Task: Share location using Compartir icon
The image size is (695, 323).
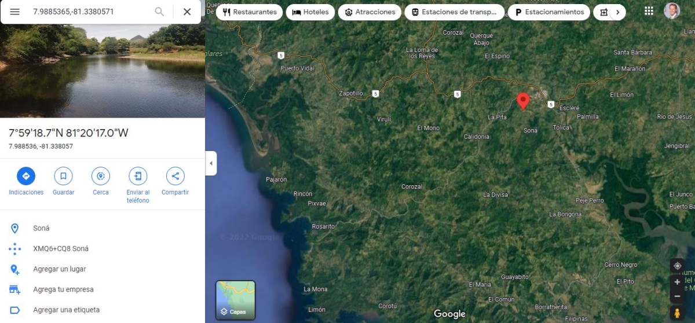Action: click(x=175, y=176)
